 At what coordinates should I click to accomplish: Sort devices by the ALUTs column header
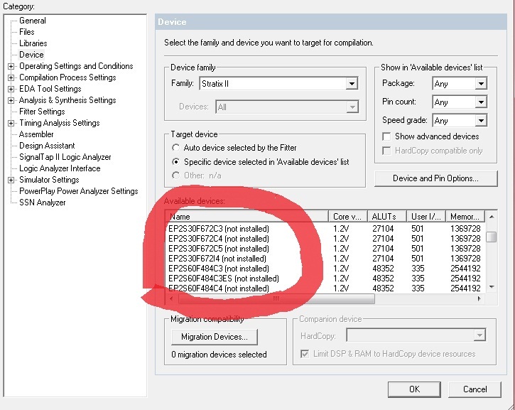point(388,216)
